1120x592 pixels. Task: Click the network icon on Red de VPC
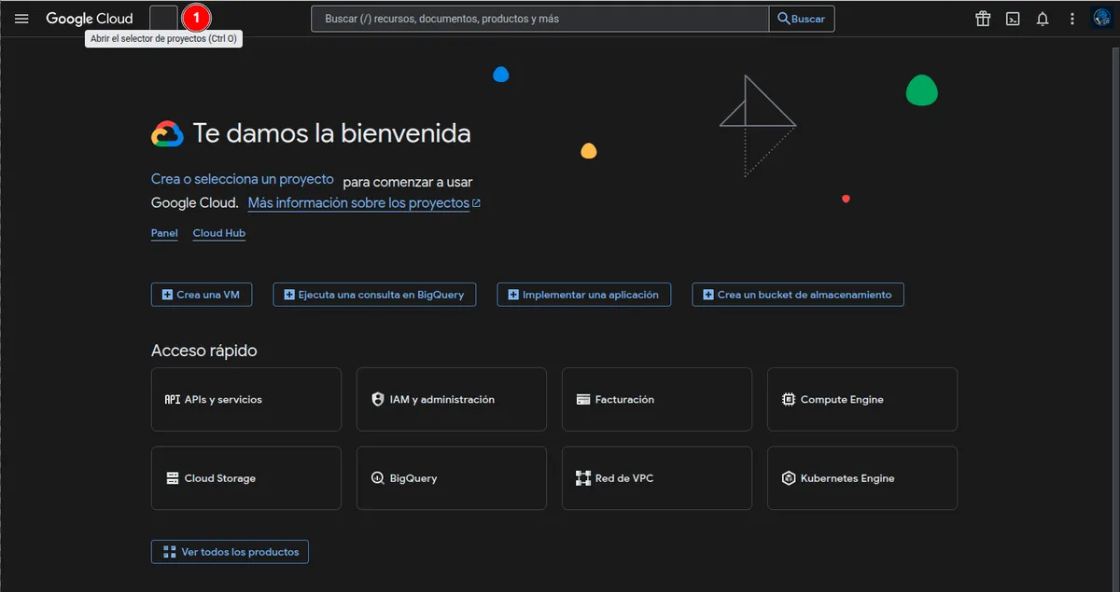coord(583,478)
